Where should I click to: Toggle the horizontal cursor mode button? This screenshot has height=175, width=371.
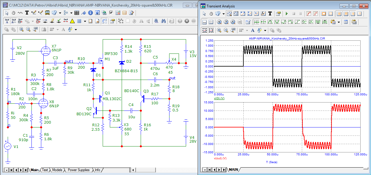click(x=204, y=22)
